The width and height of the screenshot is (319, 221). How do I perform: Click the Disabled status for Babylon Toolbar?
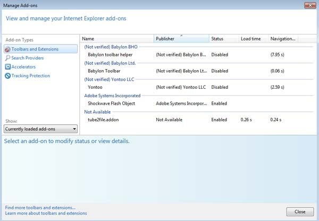pos(220,71)
